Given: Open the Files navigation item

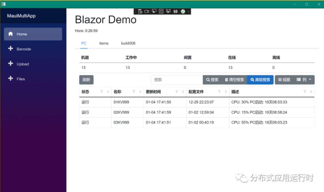Looking at the screenshot, I should click(x=33, y=79).
